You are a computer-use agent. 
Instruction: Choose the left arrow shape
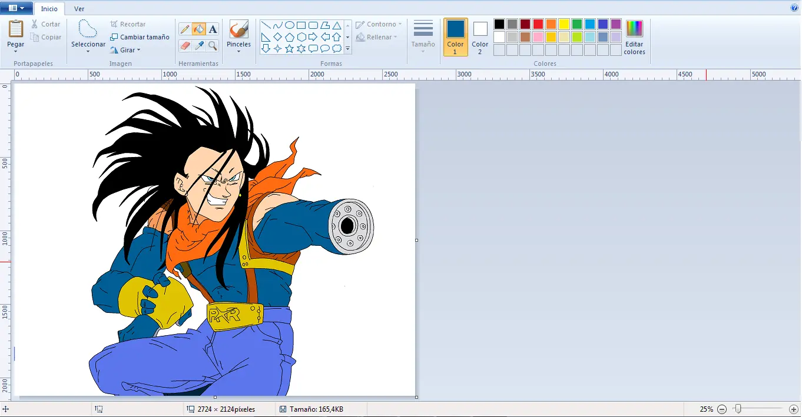coord(325,37)
